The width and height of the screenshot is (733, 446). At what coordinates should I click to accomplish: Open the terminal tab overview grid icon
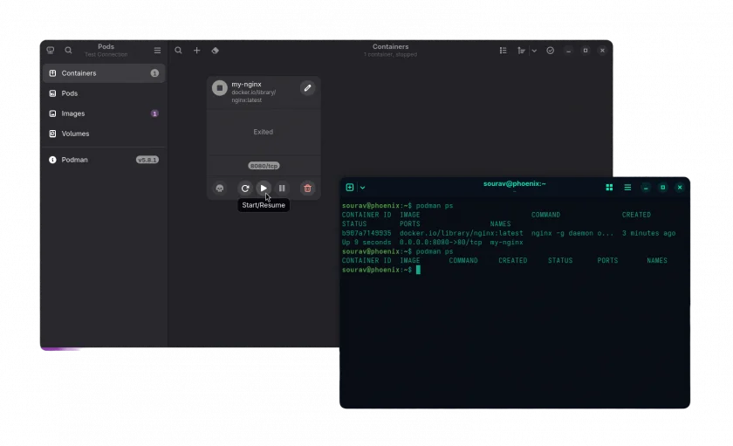609,187
